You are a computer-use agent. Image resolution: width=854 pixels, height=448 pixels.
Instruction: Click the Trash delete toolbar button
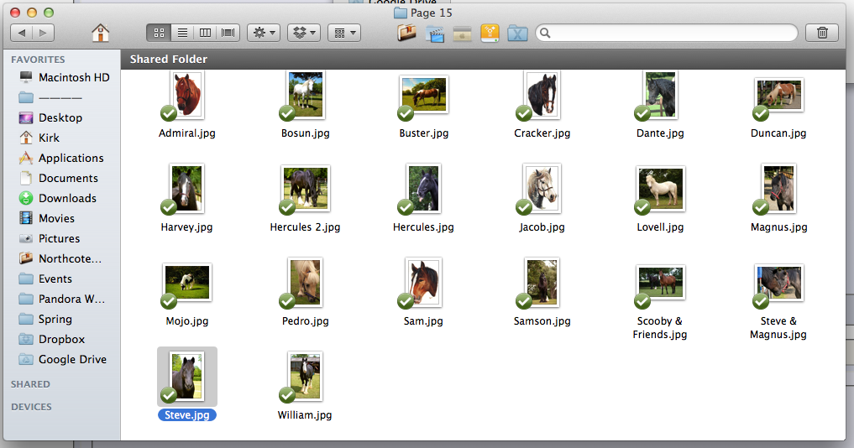822,34
